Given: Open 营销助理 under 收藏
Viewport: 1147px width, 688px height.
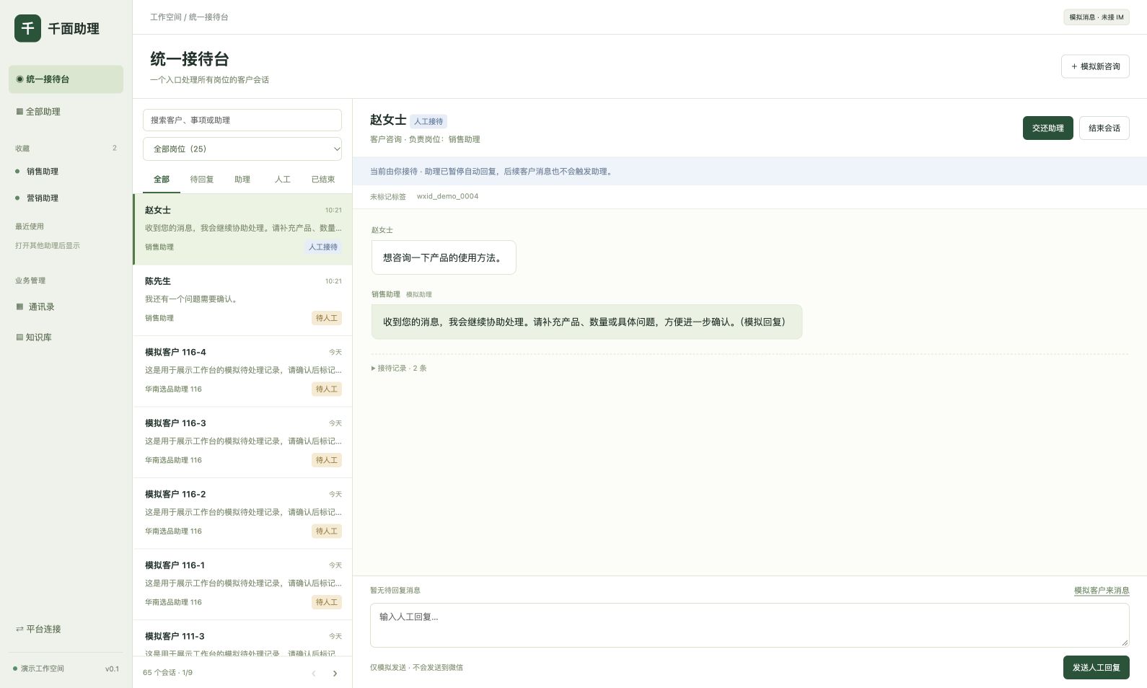Looking at the screenshot, I should 66,198.
